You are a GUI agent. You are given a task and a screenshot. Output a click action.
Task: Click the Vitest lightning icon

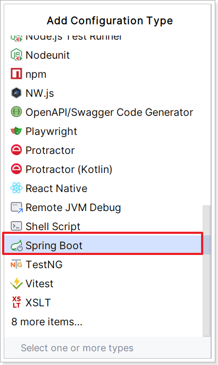point(16,284)
